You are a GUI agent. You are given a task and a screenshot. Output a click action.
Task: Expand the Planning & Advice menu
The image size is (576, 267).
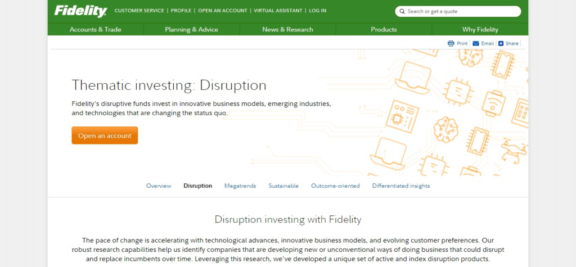click(x=191, y=29)
